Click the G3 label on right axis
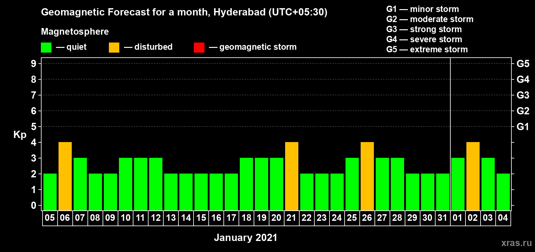Viewport: 535px width, 252px height. click(x=523, y=95)
